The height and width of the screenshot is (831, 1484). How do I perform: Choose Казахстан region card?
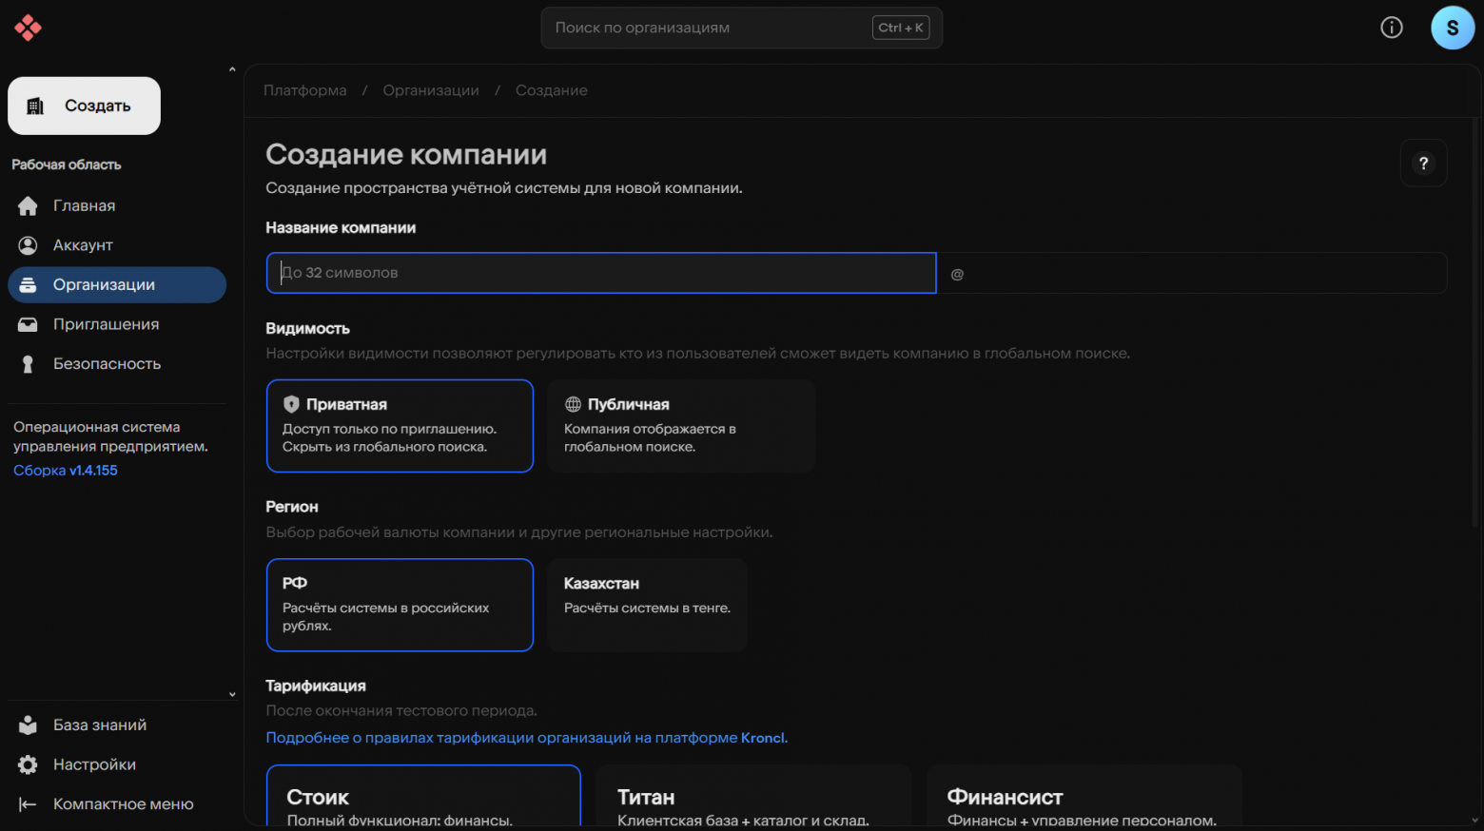point(647,605)
